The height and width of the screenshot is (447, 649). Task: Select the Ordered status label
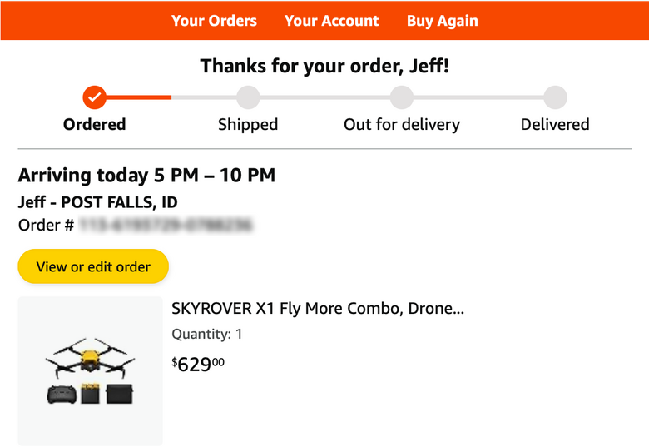pos(95,125)
